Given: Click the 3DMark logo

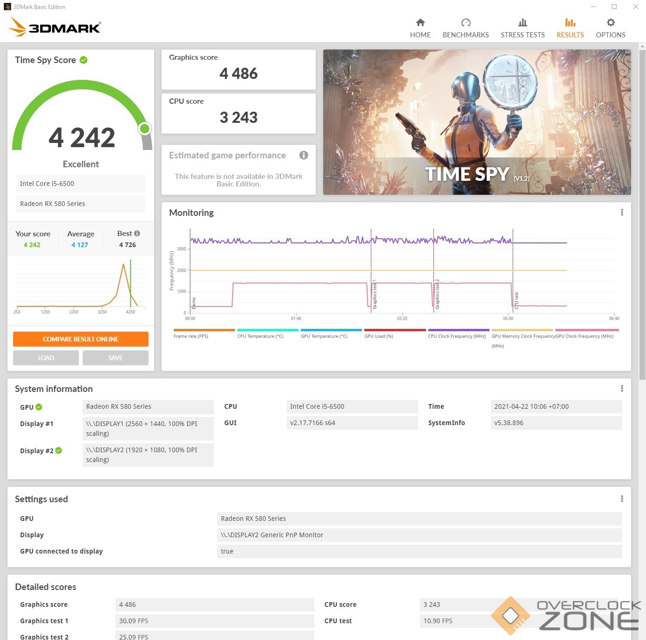Looking at the screenshot, I should pyautogui.click(x=55, y=27).
